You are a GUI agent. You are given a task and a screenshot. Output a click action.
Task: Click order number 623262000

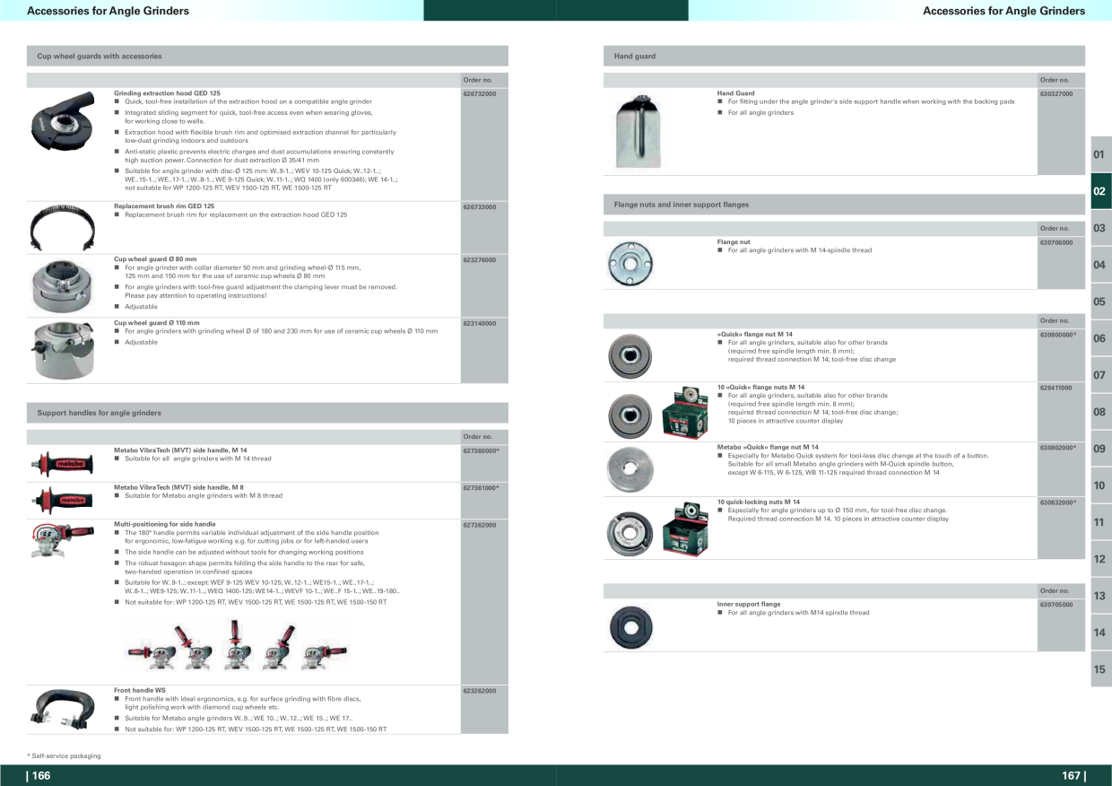click(x=480, y=691)
